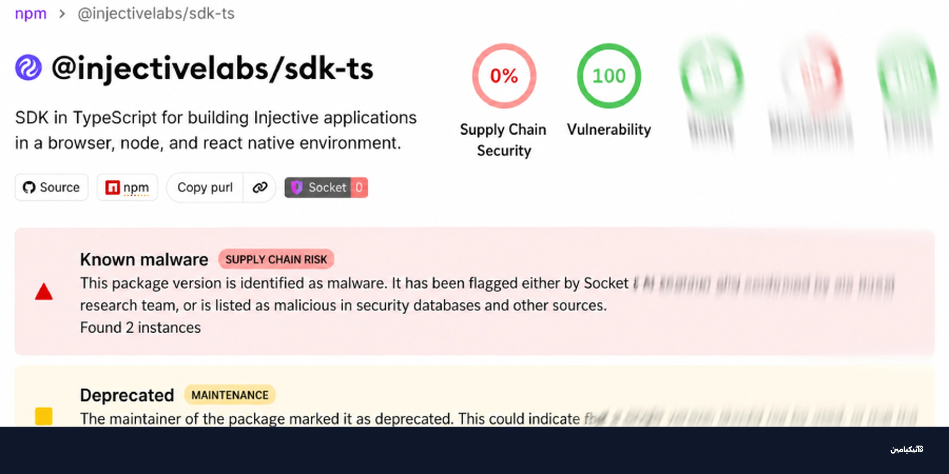The height and width of the screenshot is (474, 949).
Task: Click the Vulnerability label
Action: (609, 130)
